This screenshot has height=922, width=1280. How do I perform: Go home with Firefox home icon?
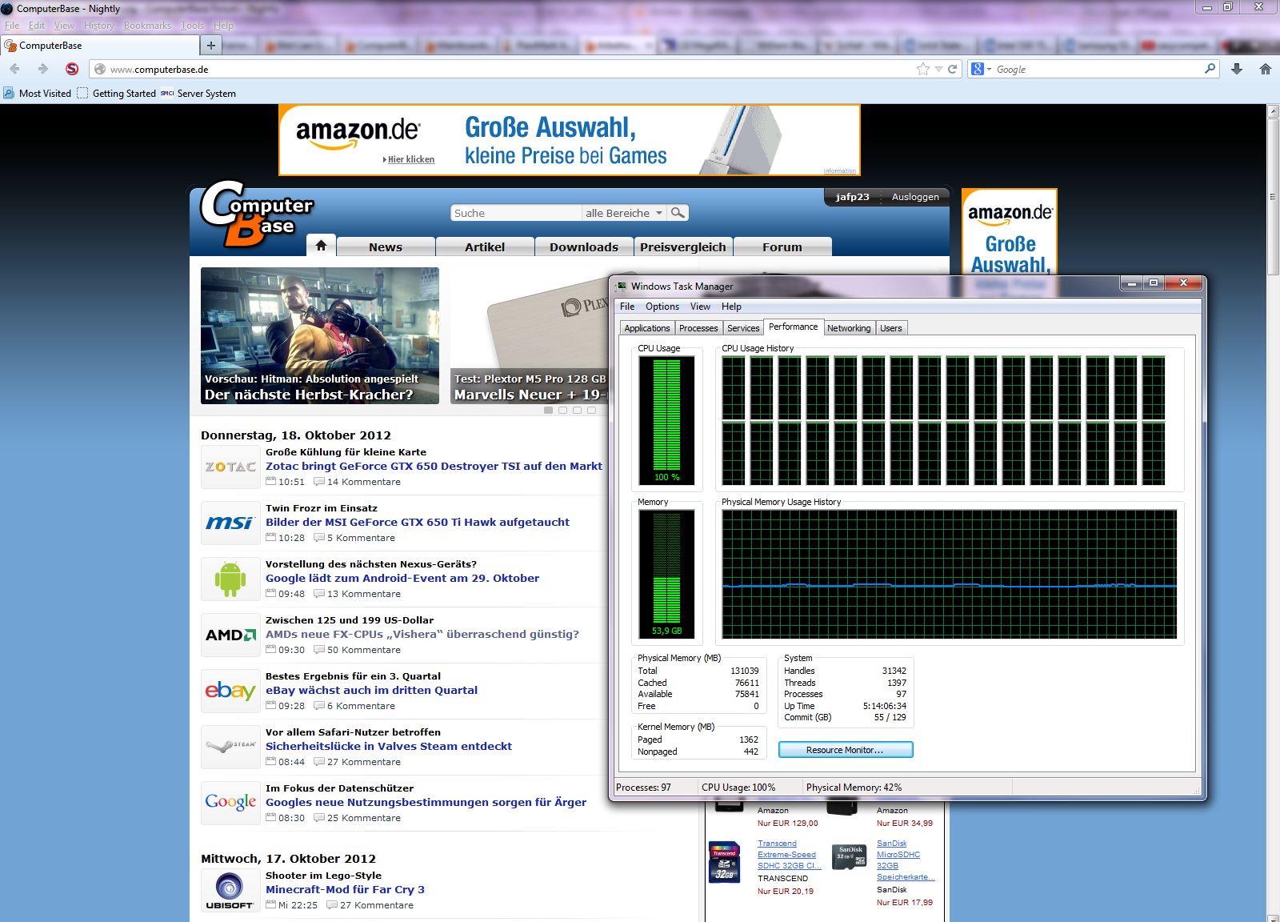[1266, 69]
